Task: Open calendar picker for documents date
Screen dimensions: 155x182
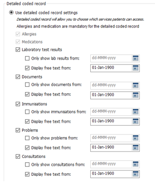Action: tap(136, 86)
